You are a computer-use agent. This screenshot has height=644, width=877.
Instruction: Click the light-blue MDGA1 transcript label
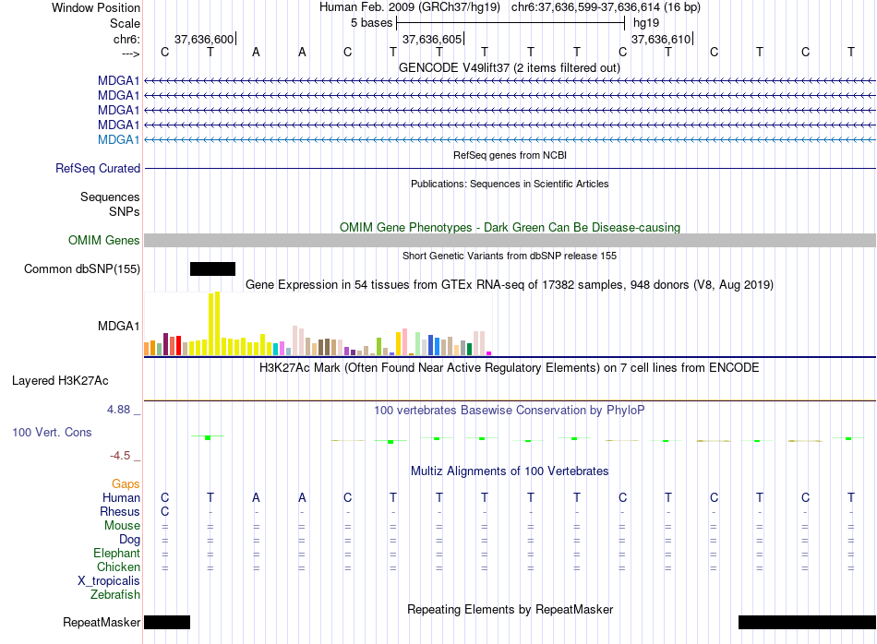click(x=118, y=139)
